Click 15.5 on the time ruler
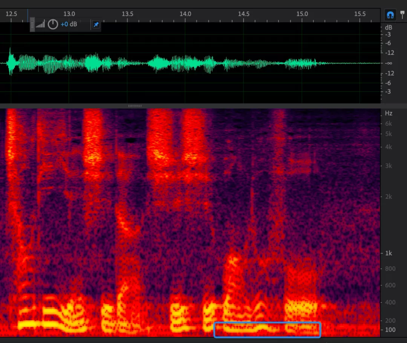Image resolution: width=407 pixels, height=343 pixels. 360,14
